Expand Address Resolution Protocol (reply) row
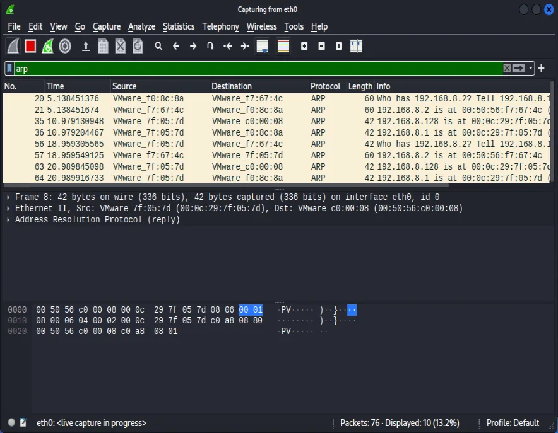 8,219
